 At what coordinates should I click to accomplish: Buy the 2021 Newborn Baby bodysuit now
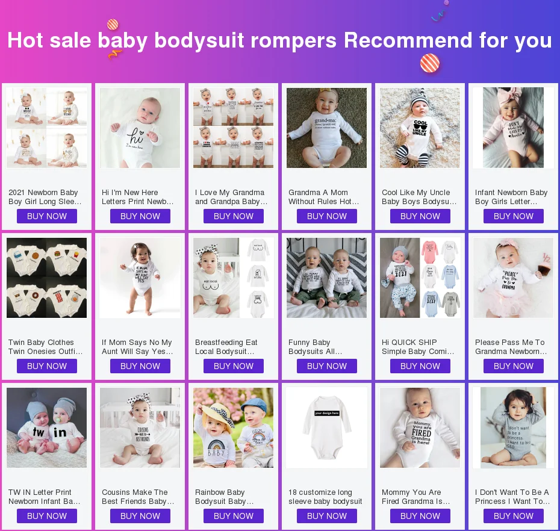(47, 216)
